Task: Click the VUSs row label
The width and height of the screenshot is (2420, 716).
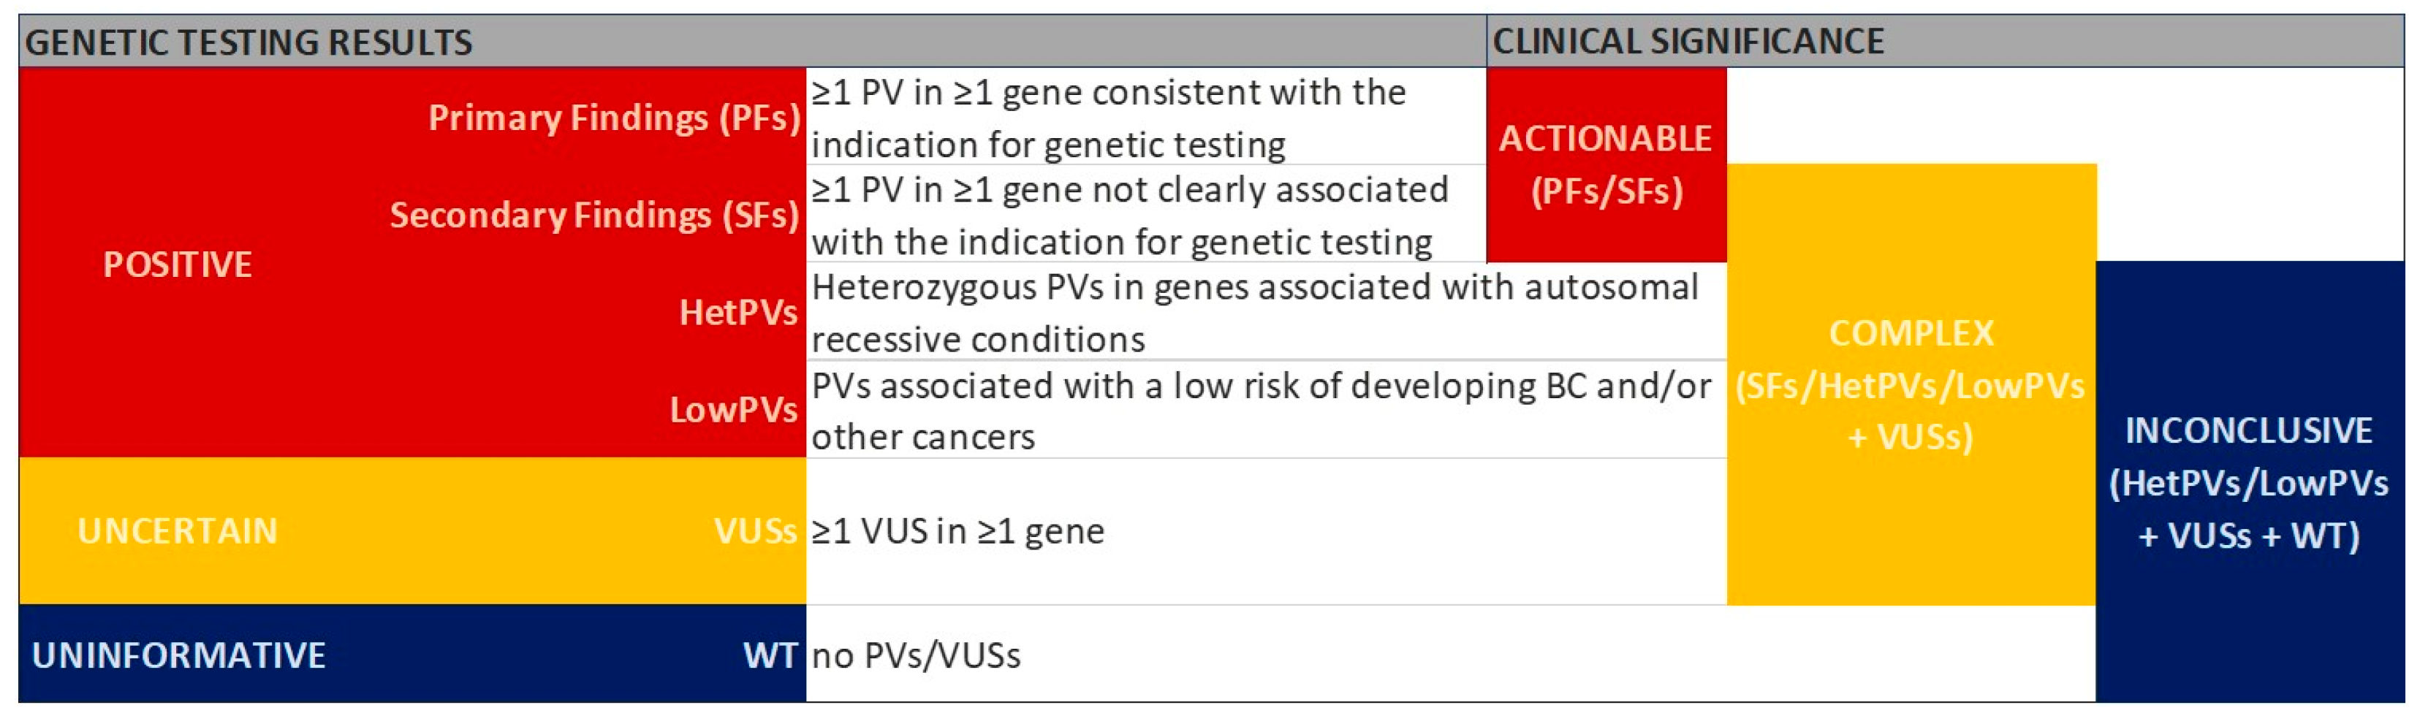Action: click(x=754, y=531)
